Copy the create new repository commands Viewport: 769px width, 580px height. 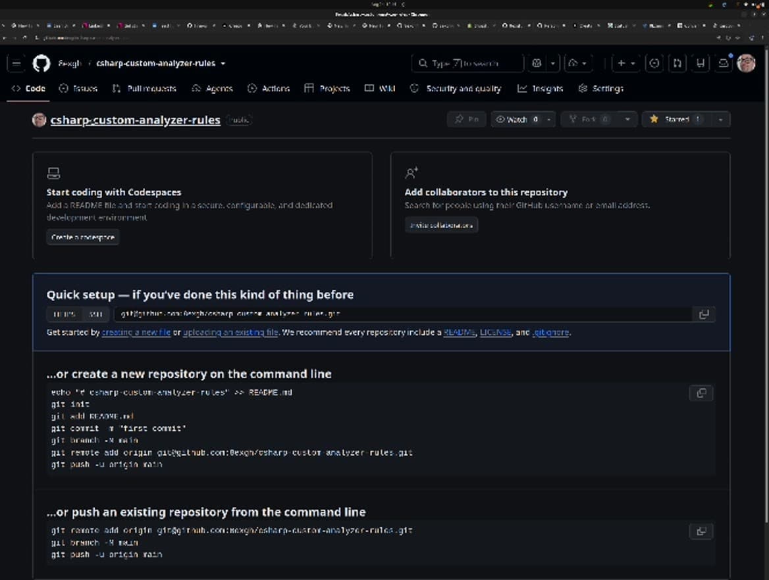(x=701, y=393)
